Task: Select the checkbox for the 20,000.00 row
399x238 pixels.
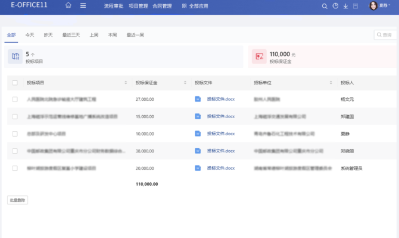Action: (15, 168)
